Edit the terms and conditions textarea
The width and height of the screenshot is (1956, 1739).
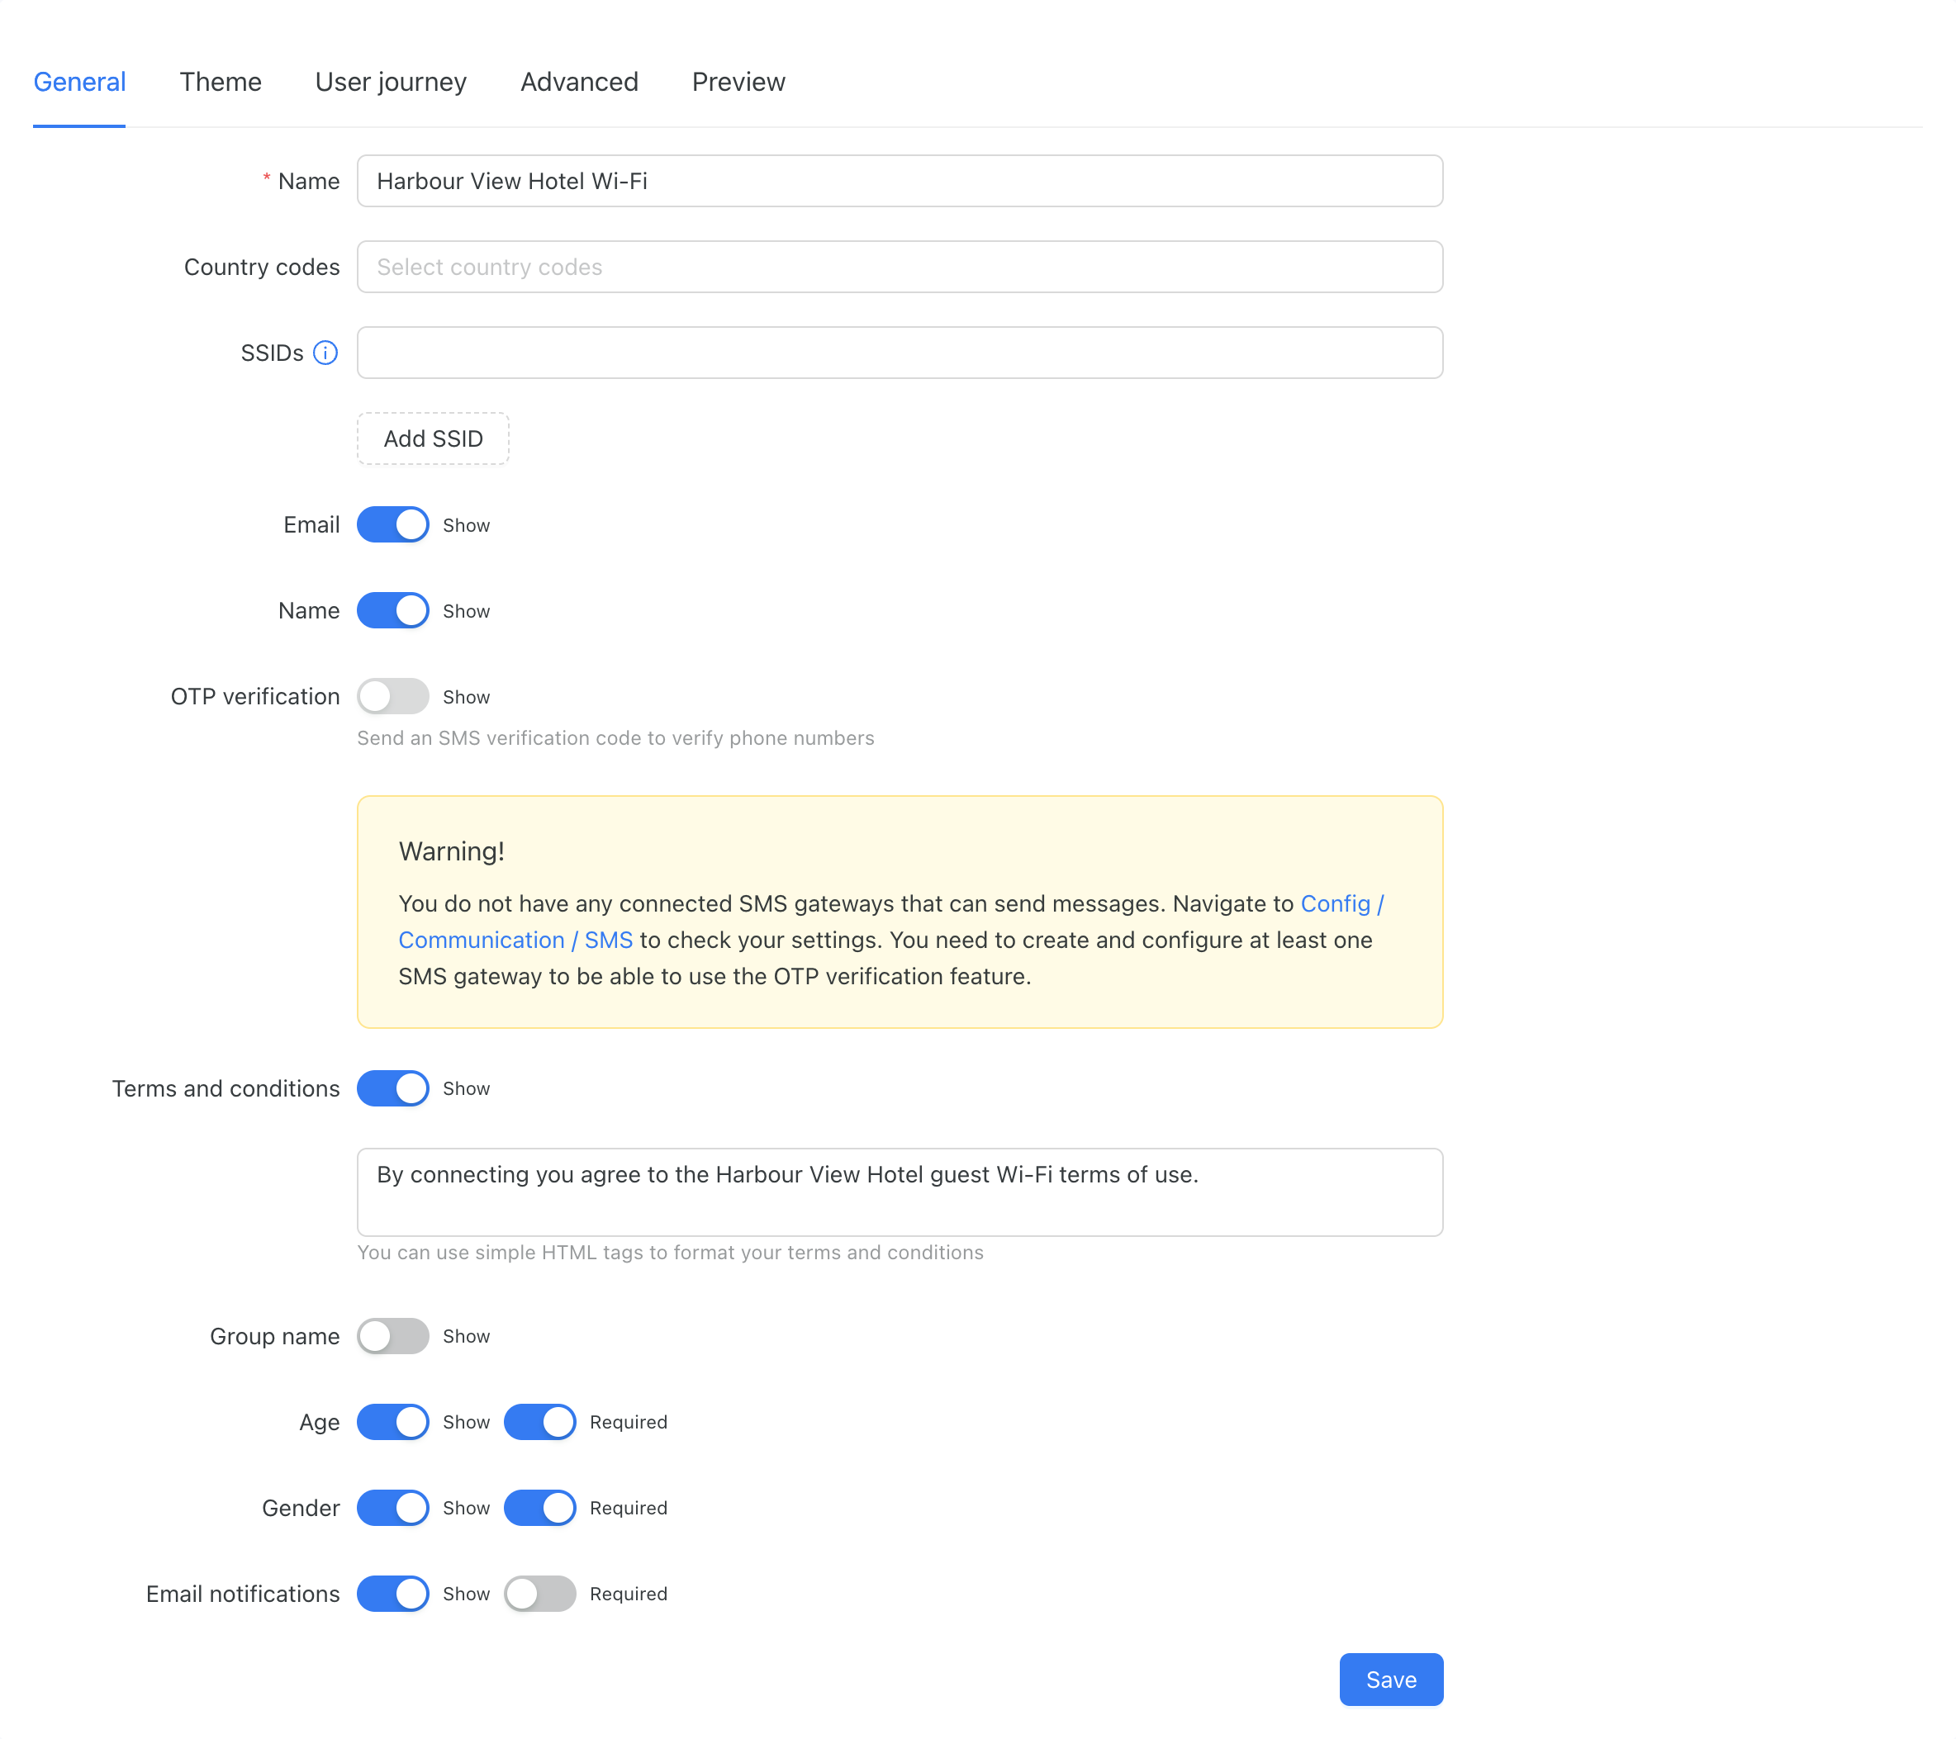900,1192
